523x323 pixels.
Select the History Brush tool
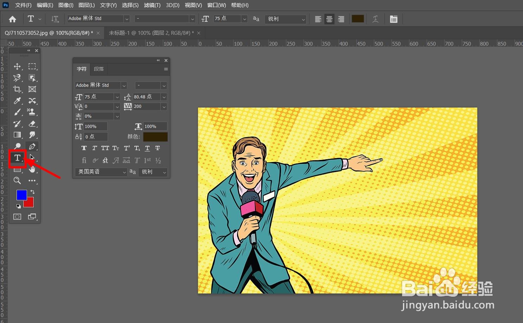(x=17, y=124)
